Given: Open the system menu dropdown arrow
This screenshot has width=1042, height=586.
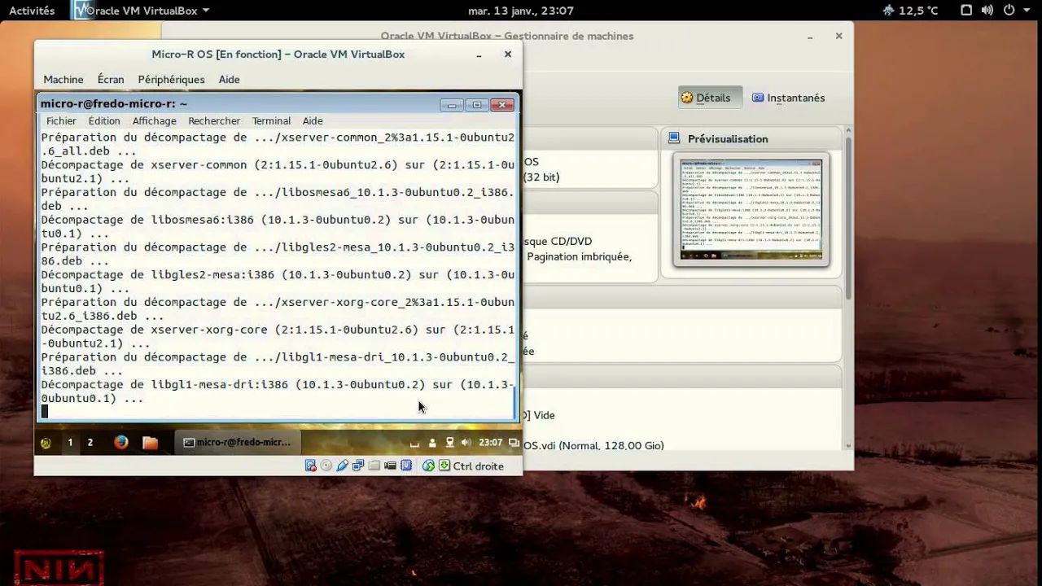Looking at the screenshot, I should tap(1027, 11).
